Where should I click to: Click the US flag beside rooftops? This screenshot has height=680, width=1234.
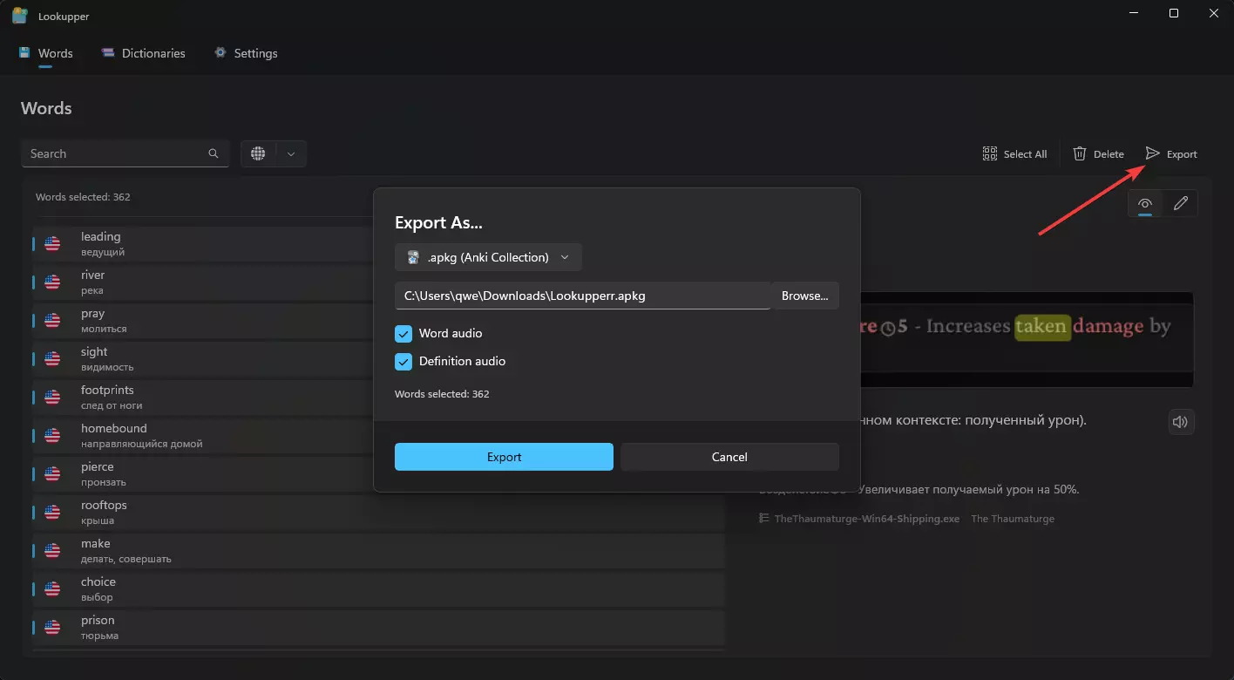click(x=52, y=513)
